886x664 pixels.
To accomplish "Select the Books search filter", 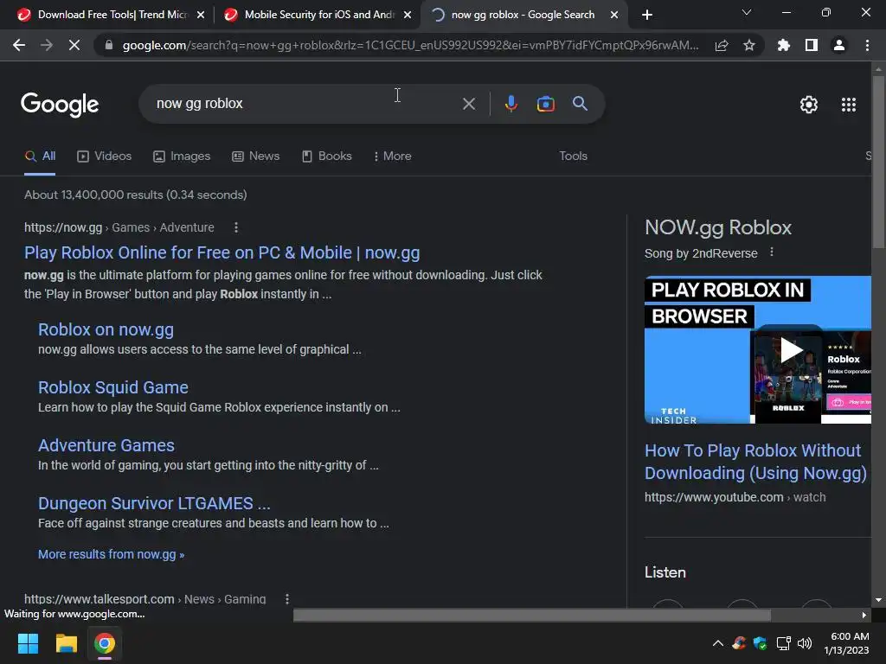I will (326, 156).
